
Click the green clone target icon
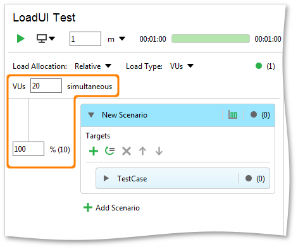109,151
